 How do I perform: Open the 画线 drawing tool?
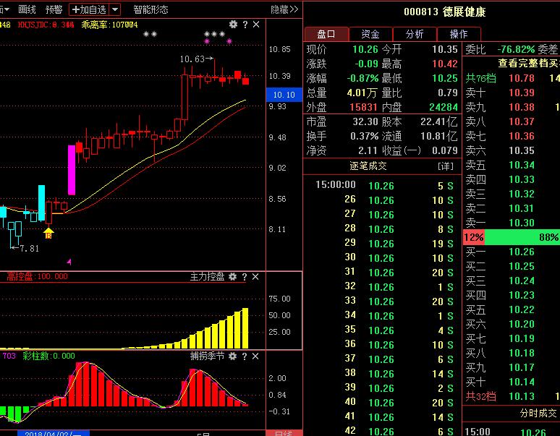(x=27, y=9)
